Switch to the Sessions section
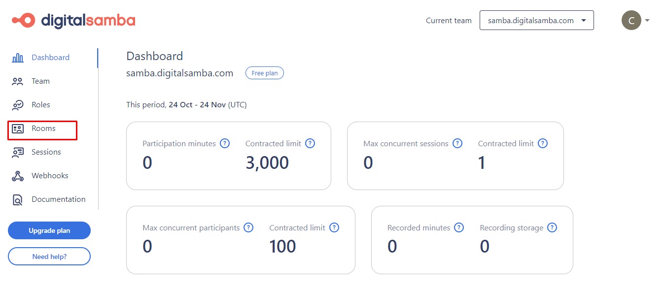Screen dimensions: 665x289 46,152
